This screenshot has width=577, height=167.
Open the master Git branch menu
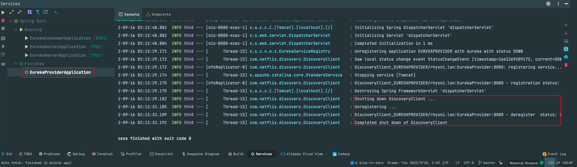coord(487,163)
